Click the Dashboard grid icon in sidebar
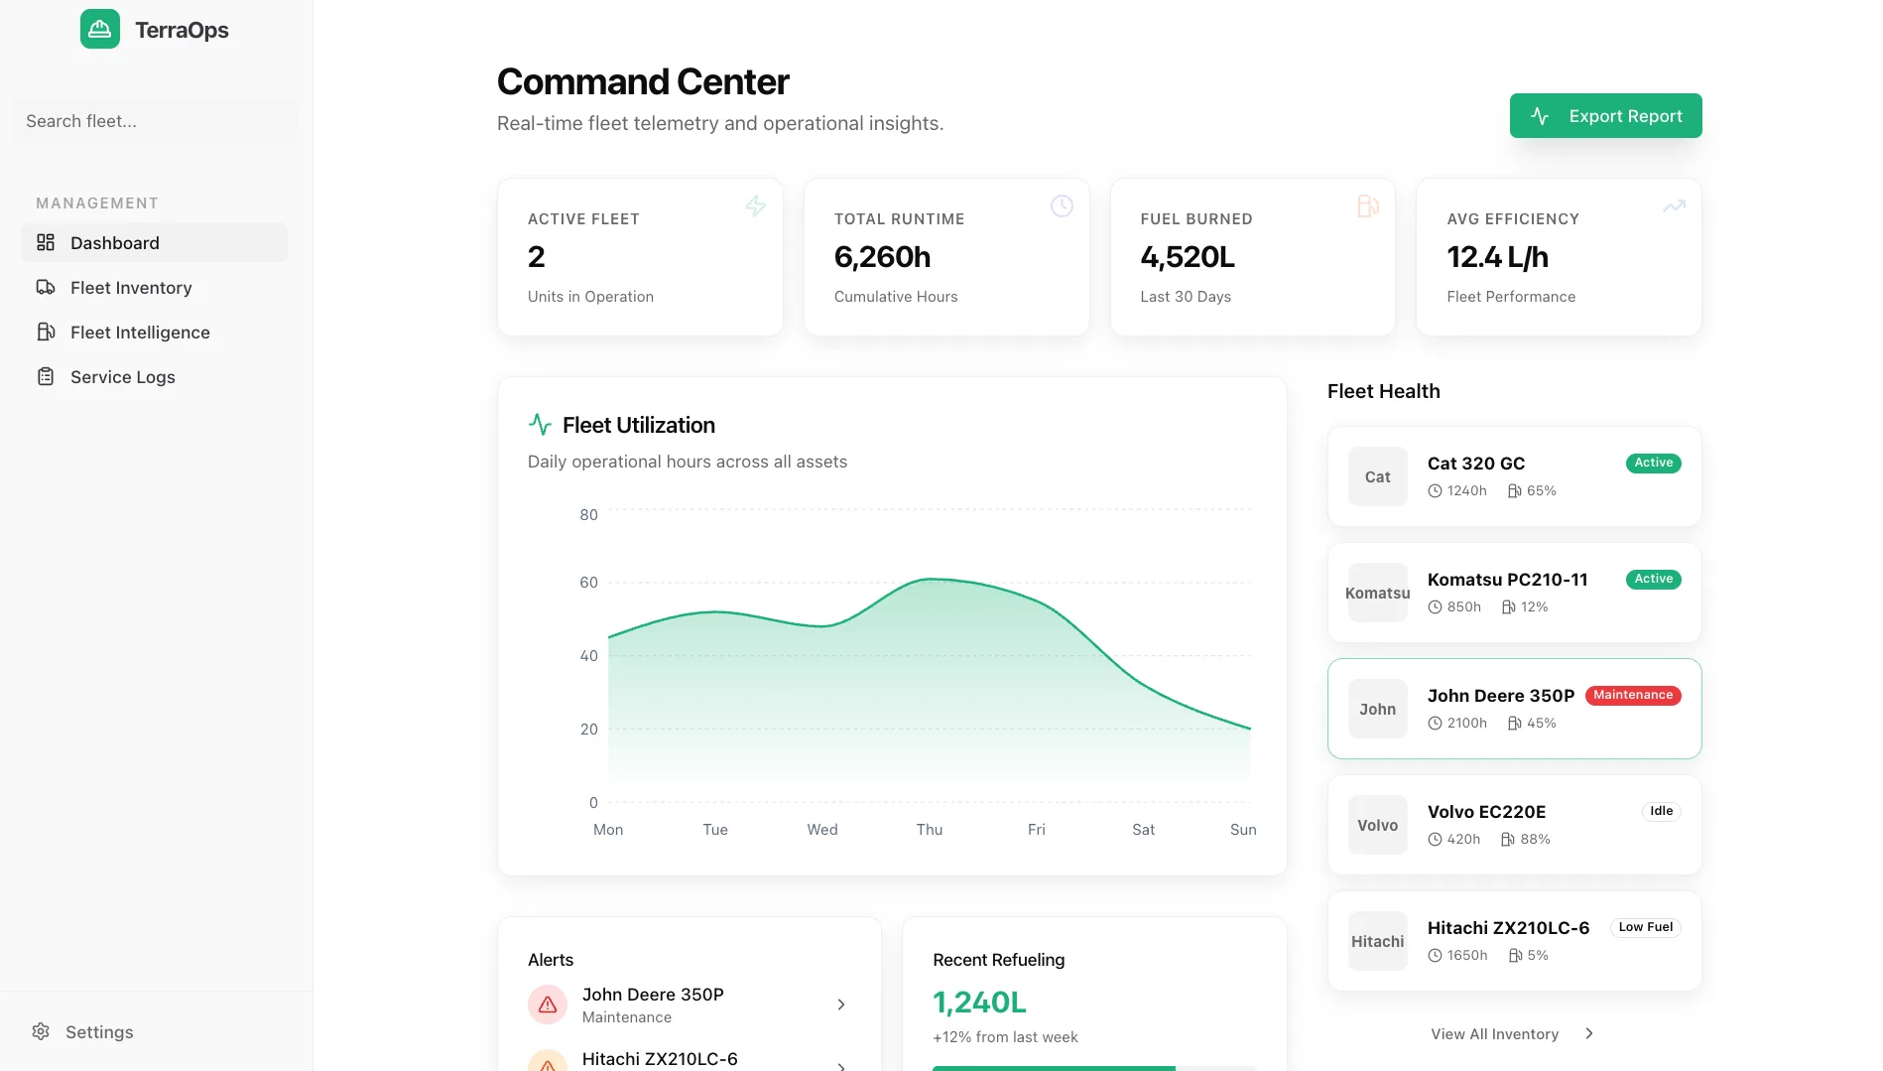The width and height of the screenshot is (1883, 1071). pyautogui.click(x=46, y=243)
